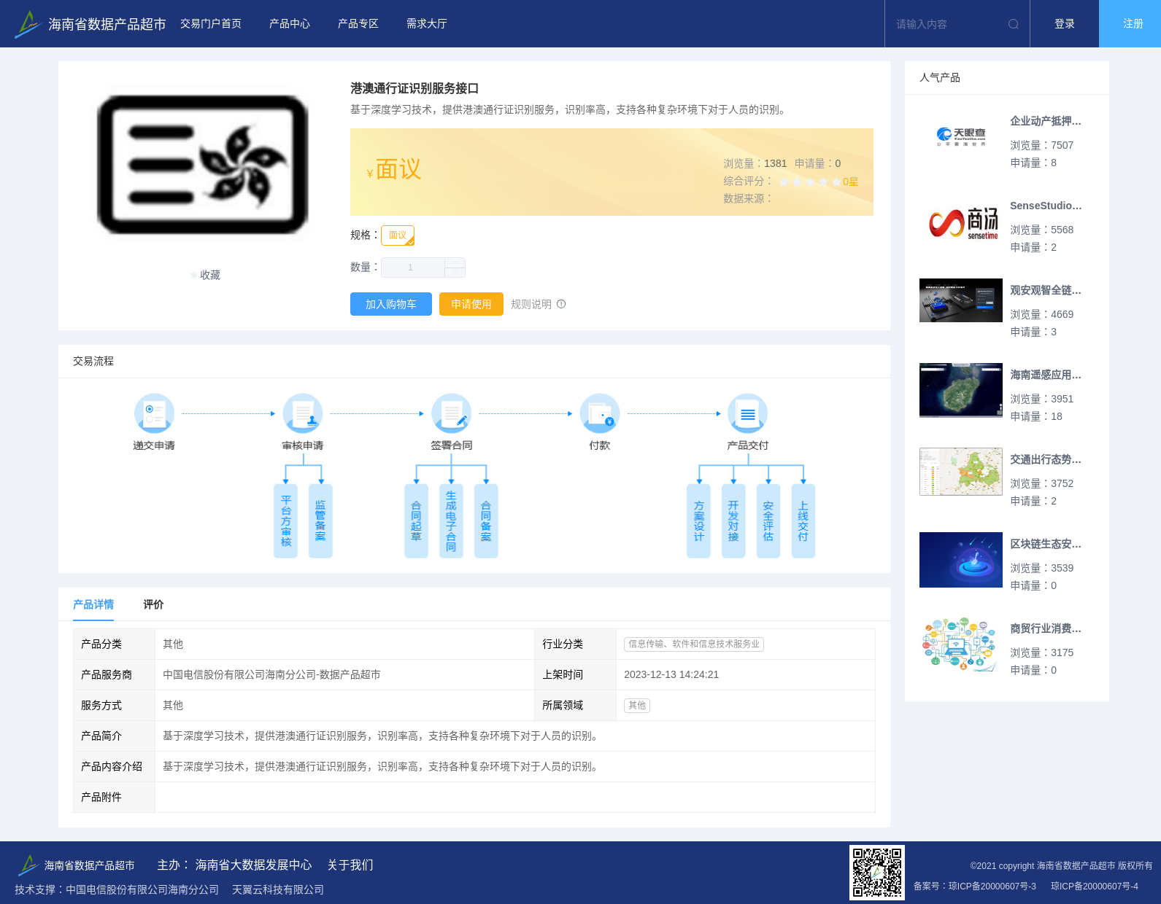
Task: Click the 生成电子合同 flow box
Action: coord(451,521)
